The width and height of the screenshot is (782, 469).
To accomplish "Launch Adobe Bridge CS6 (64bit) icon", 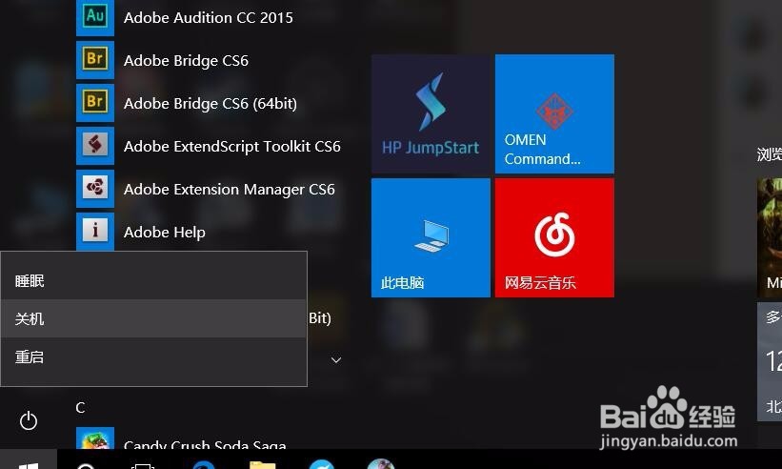I will click(x=94, y=103).
